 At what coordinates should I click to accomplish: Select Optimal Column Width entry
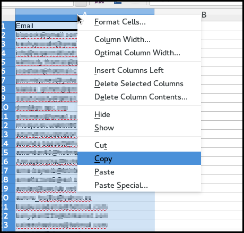pos(139,53)
